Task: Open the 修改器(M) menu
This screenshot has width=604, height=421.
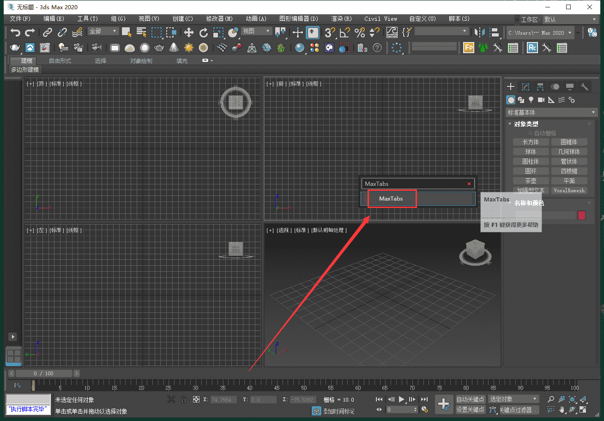Action: coord(219,19)
